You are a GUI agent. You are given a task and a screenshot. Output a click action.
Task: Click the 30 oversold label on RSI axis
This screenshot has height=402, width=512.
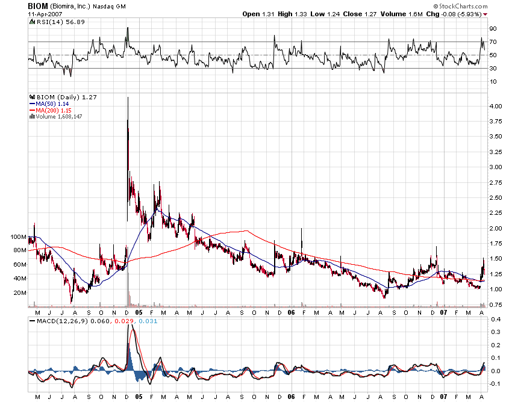coord(493,68)
